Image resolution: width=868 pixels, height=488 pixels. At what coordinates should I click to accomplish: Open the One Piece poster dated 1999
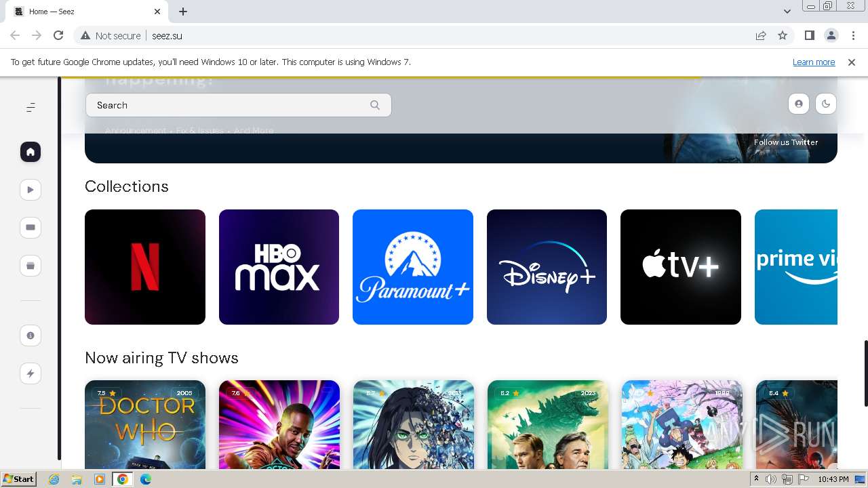pyautogui.click(x=681, y=424)
